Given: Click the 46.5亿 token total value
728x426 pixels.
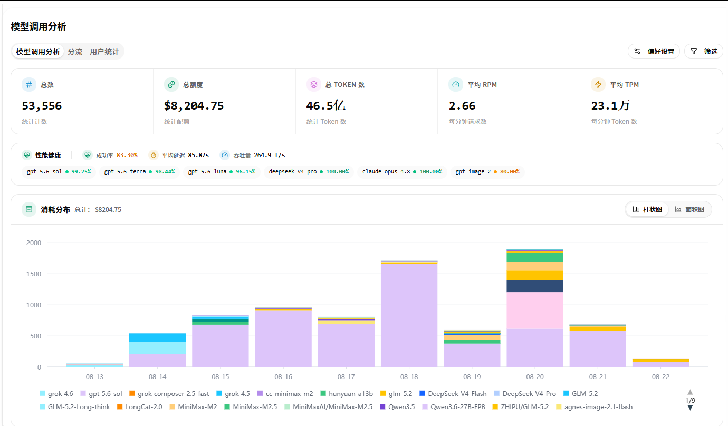Looking at the screenshot, I should [325, 106].
